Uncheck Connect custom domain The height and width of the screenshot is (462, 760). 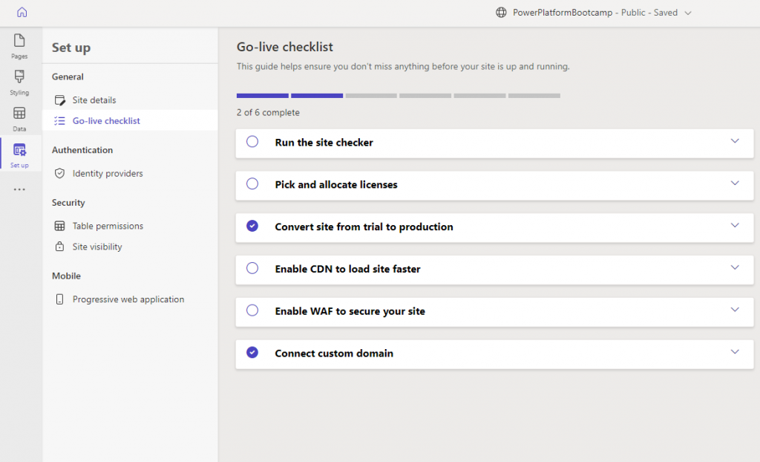252,353
